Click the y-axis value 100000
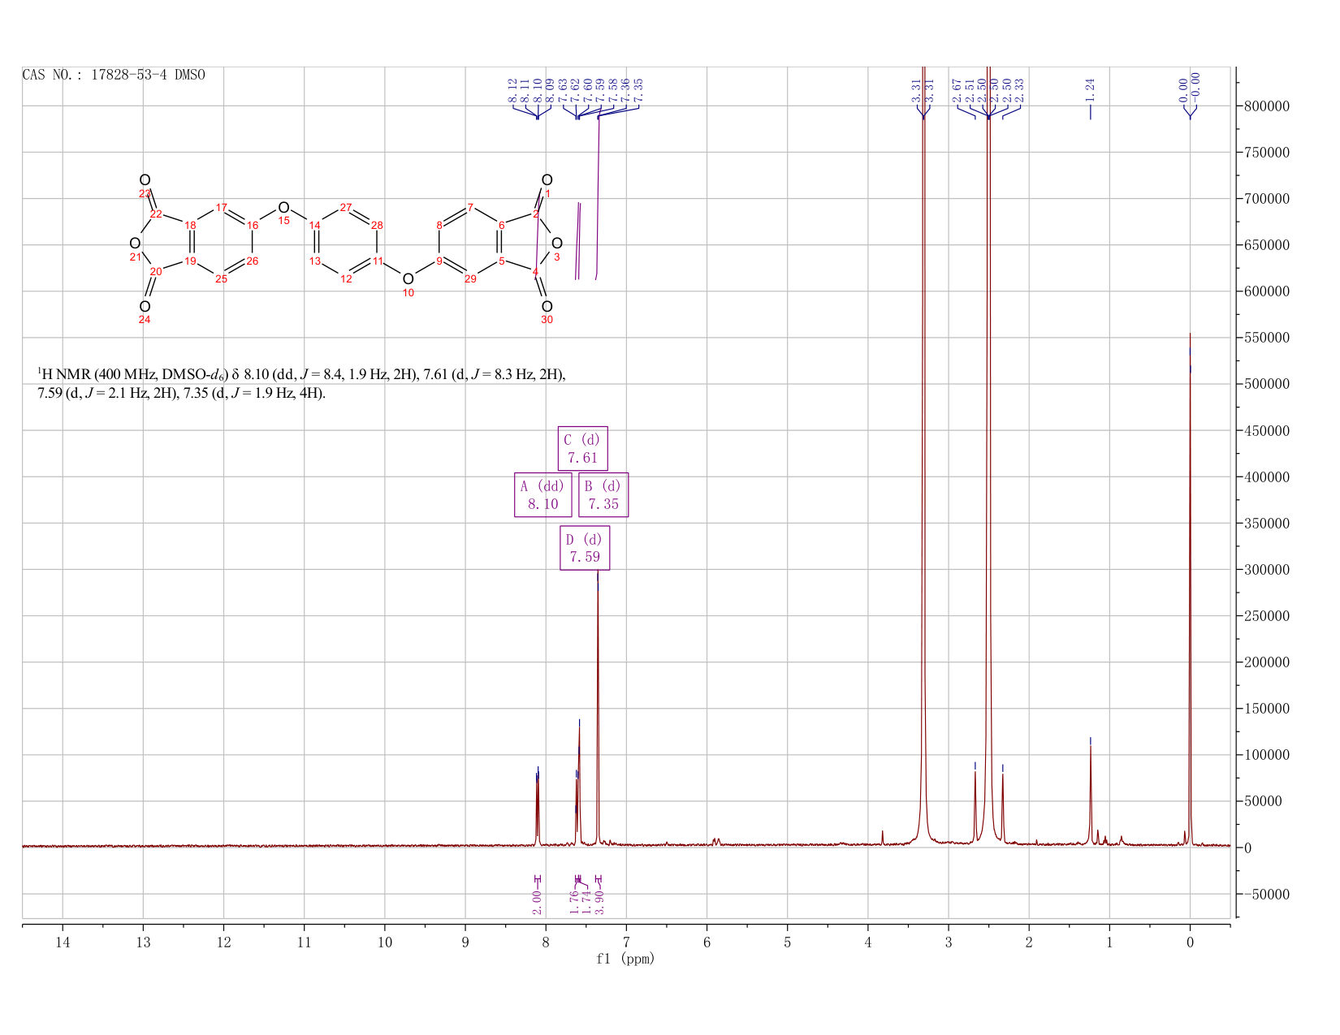This screenshot has width=1340, height=1035. click(1267, 755)
